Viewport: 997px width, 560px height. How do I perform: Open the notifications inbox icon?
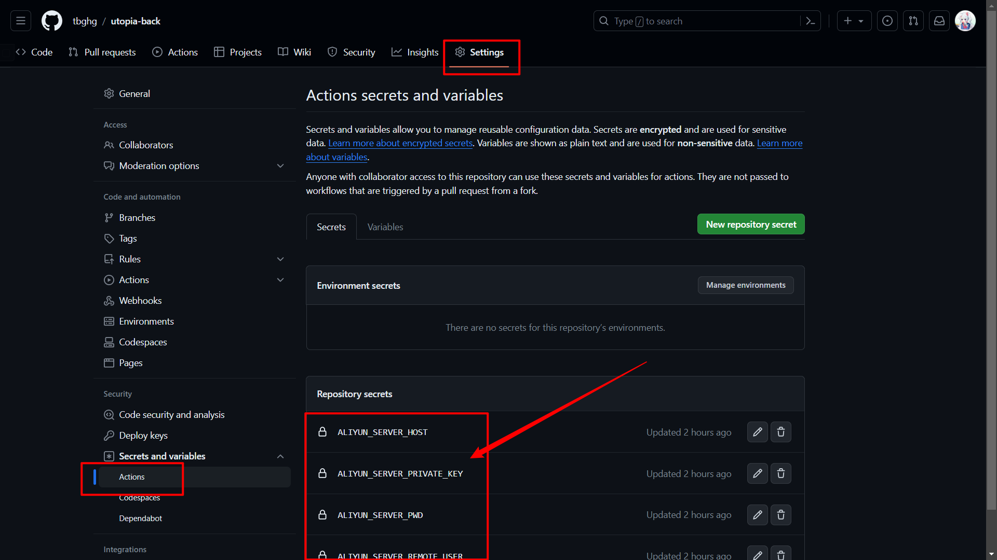pos(939,21)
